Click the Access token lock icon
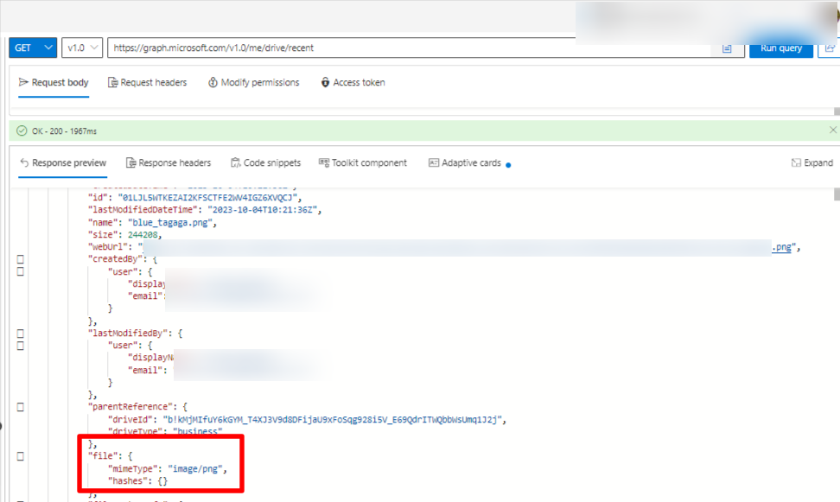Viewport: 840px width, 502px height. 325,82
